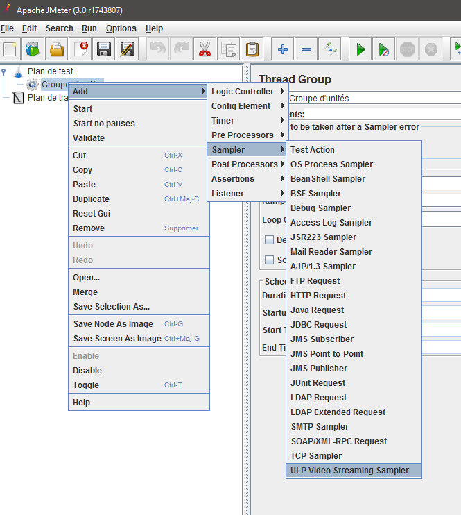Screen dimensions: 461x515
Task: Choose Save Selection As... entry
Action: [139, 307]
